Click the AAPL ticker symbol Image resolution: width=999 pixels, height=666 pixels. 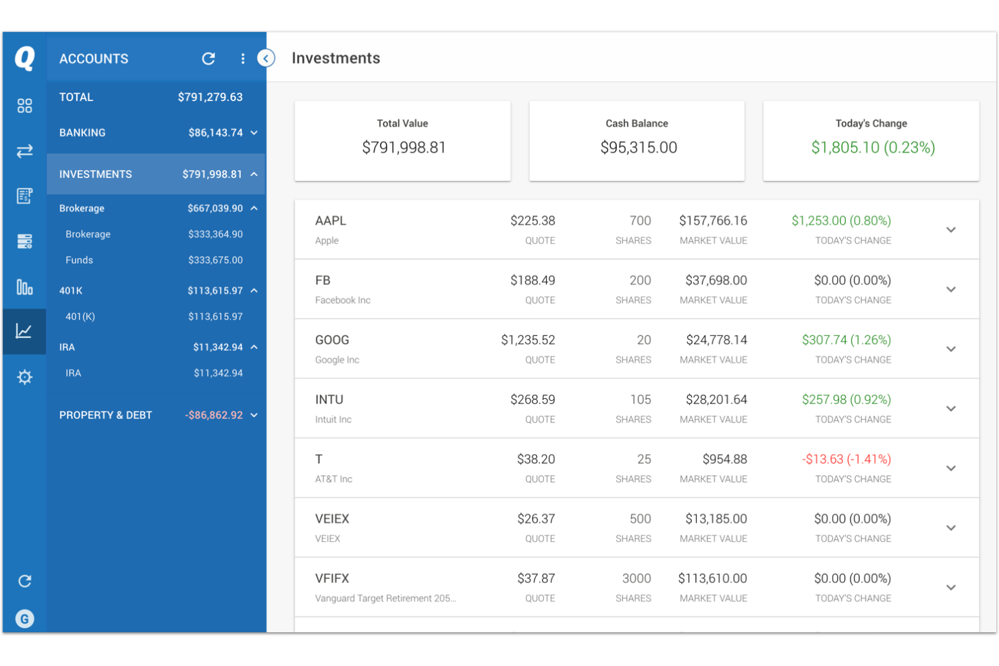[x=331, y=221]
